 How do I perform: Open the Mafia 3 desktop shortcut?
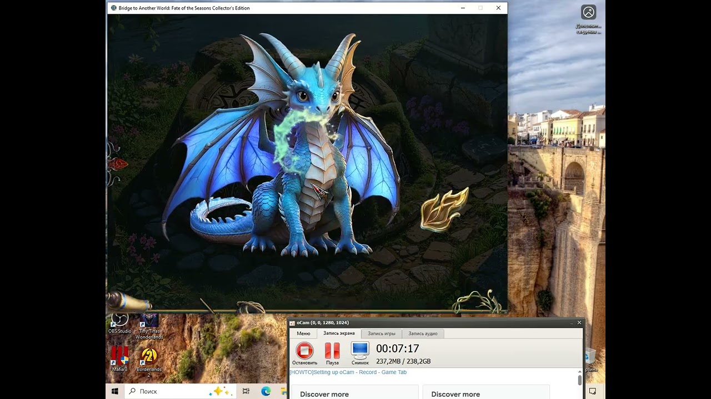pos(119,359)
